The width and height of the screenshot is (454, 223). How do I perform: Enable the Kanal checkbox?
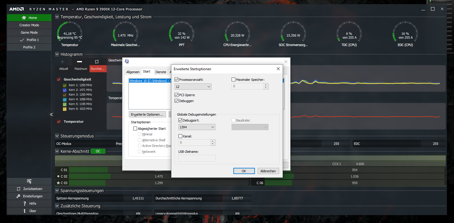180,136
